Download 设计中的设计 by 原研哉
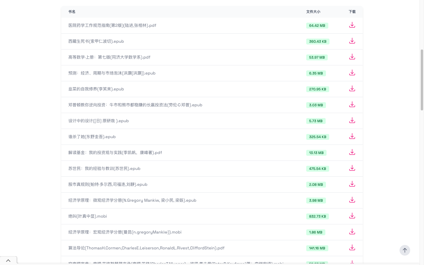This screenshot has width=424, height=265. click(x=352, y=120)
